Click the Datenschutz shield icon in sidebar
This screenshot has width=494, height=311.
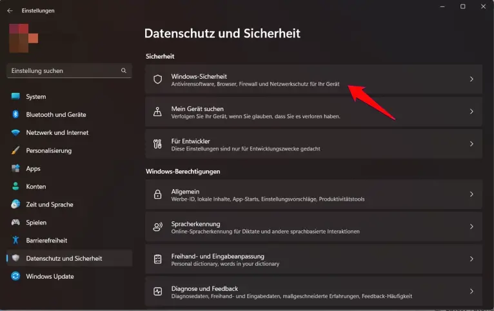coord(15,258)
